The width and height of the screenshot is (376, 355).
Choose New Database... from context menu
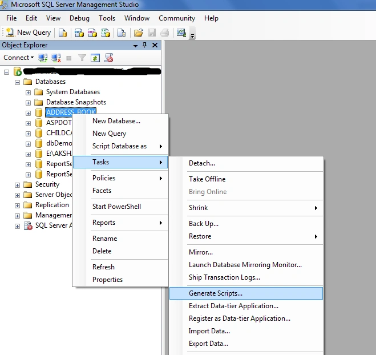(120, 121)
